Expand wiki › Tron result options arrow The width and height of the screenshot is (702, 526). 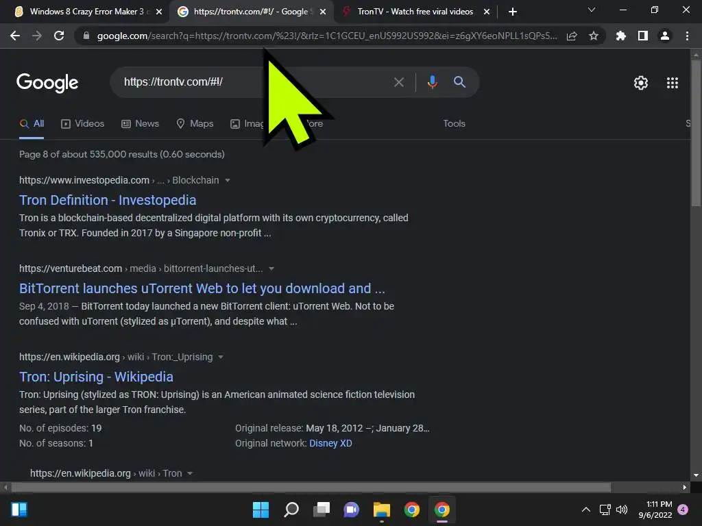tap(190, 474)
